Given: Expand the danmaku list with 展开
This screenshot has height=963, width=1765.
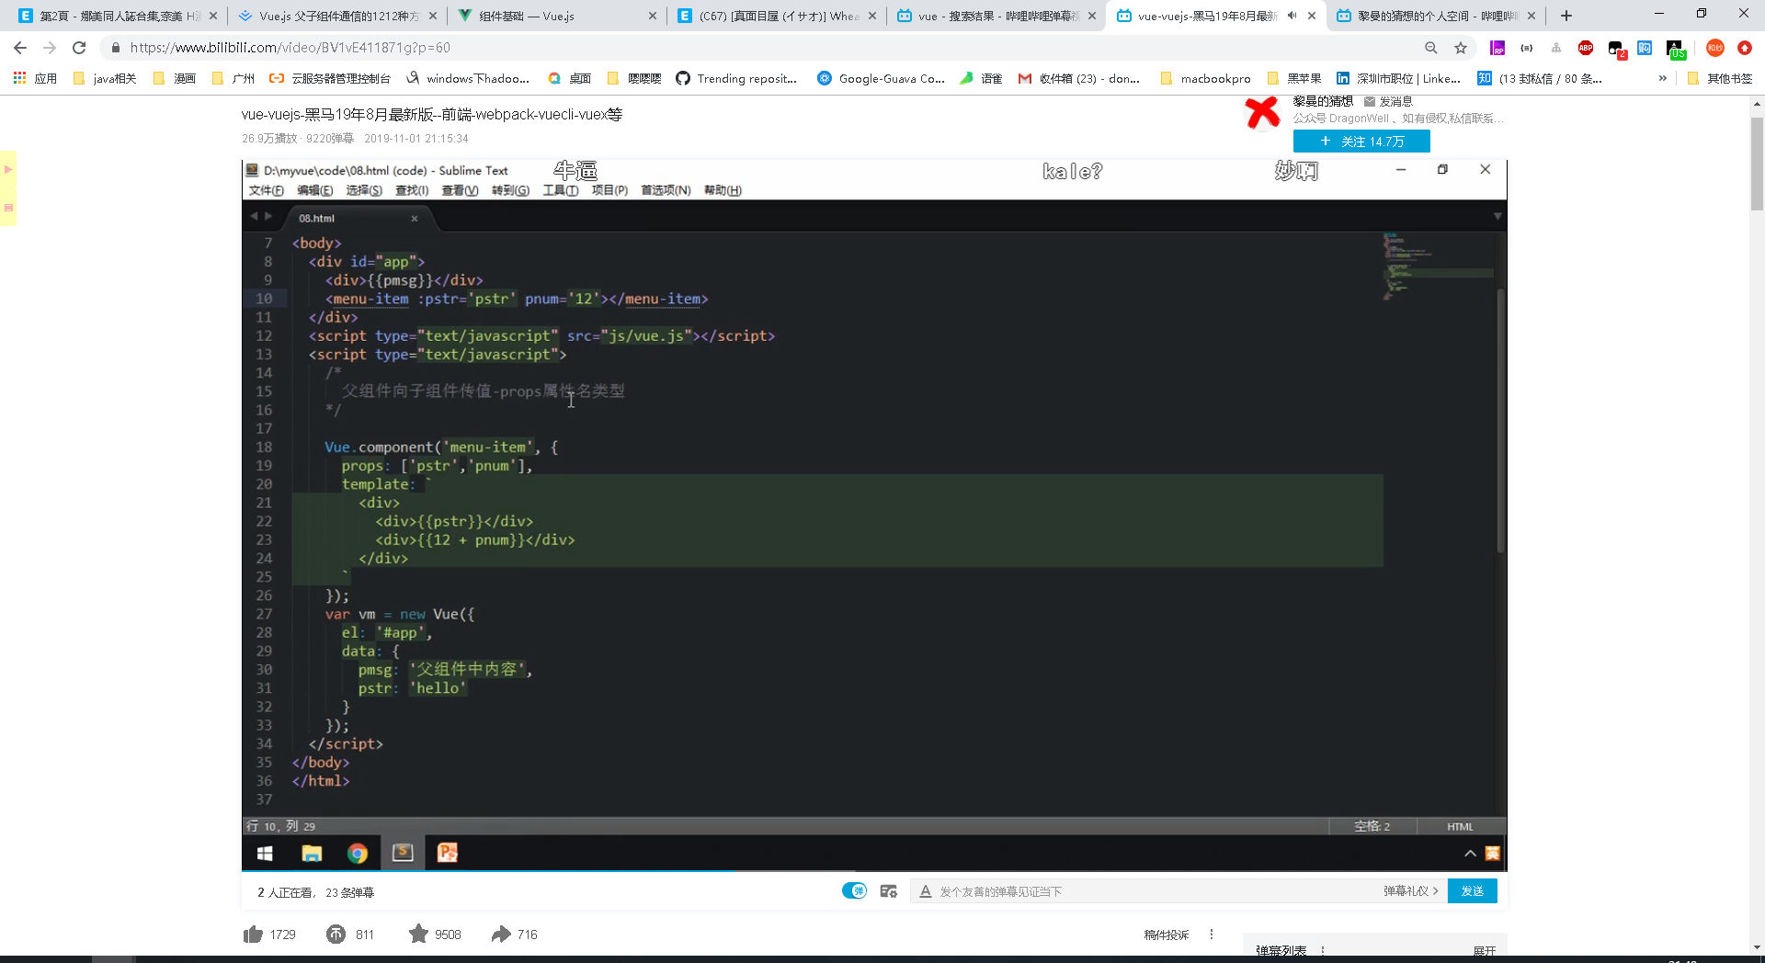Looking at the screenshot, I should (x=1485, y=951).
